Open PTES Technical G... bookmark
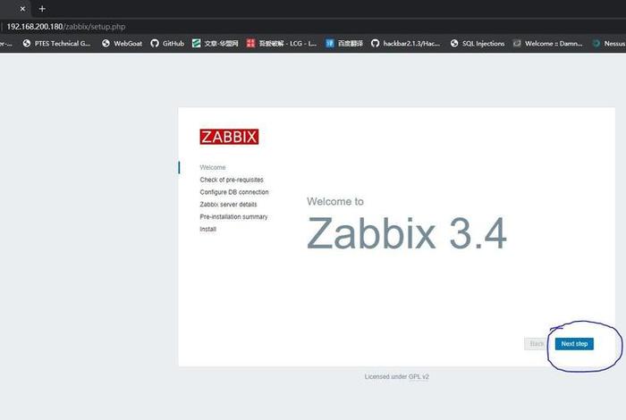 click(x=56, y=44)
